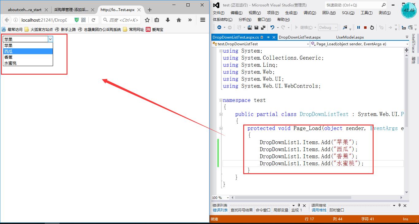Close the about:ceh...ra_start browser tab
The width and height of the screenshot is (419, 224).
coord(46,10)
